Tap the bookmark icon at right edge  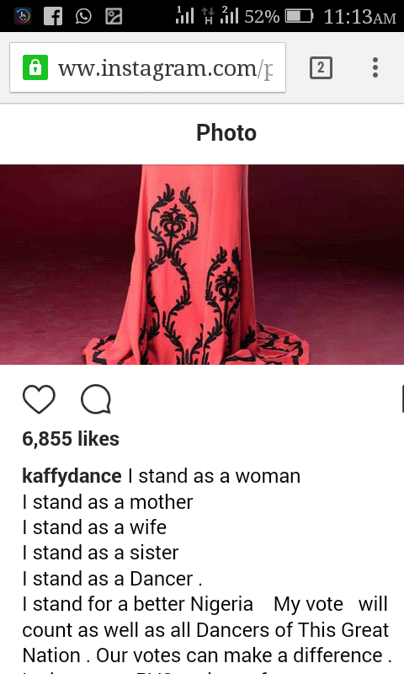(401, 399)
